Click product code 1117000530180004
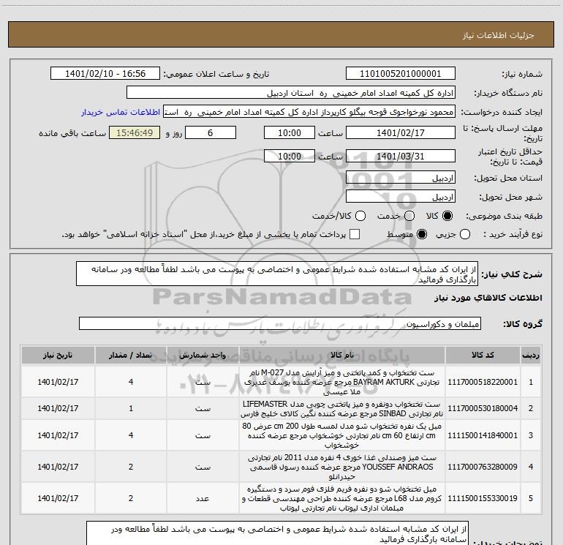 coord(483,408)
